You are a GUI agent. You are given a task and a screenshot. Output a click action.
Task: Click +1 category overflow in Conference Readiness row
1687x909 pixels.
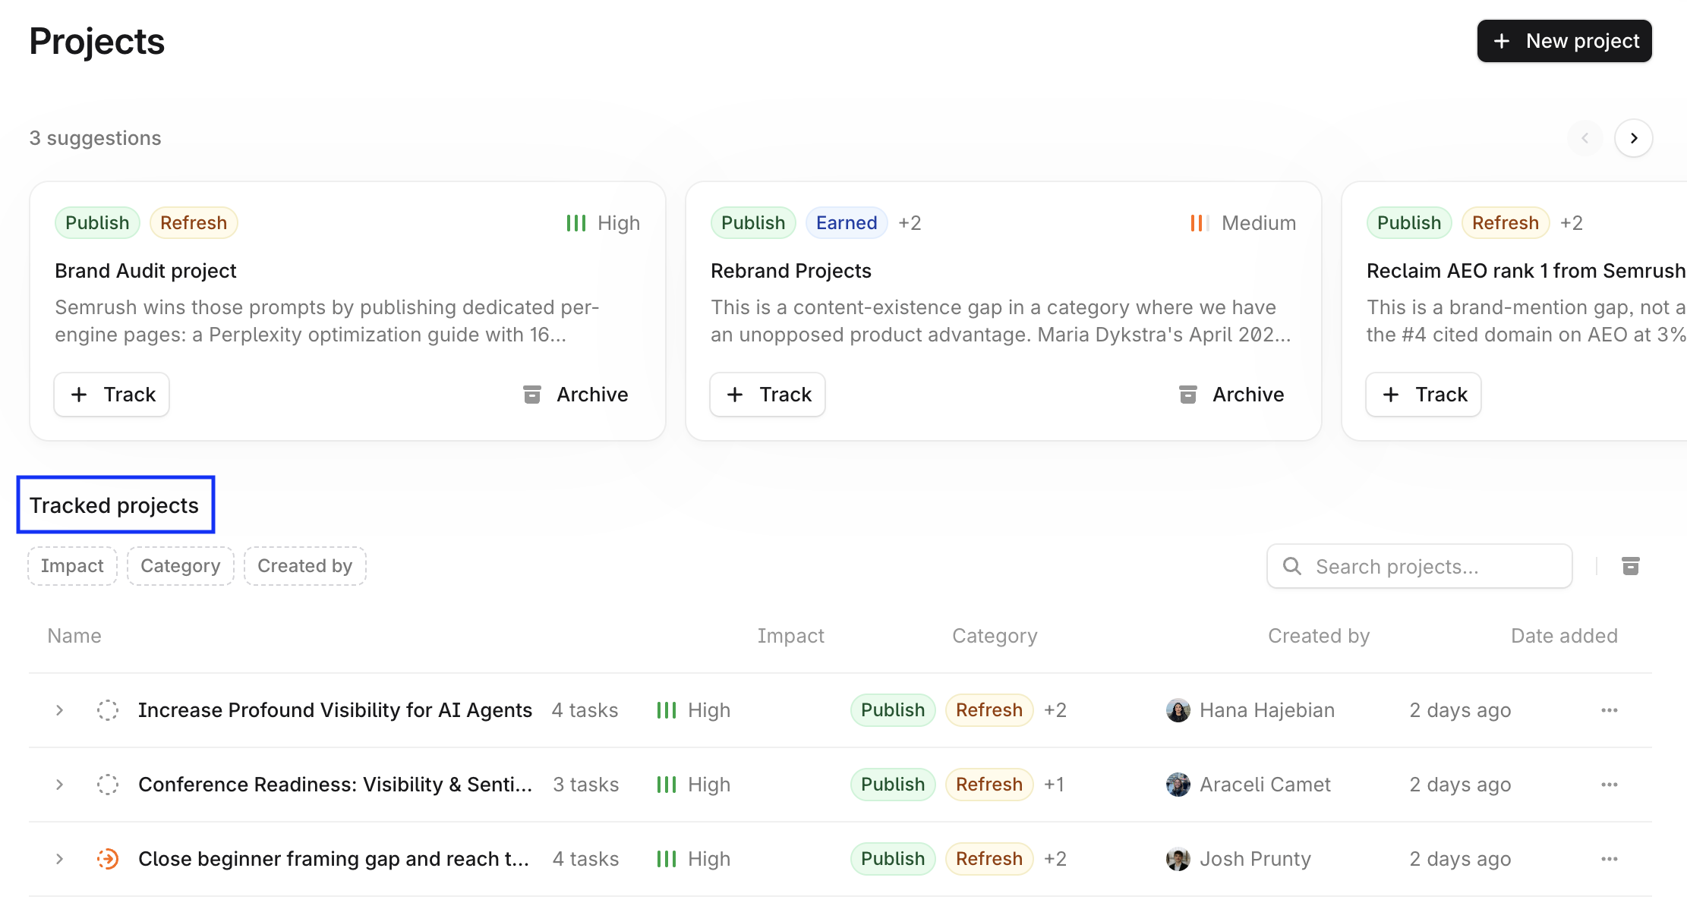click(1054, 785)
